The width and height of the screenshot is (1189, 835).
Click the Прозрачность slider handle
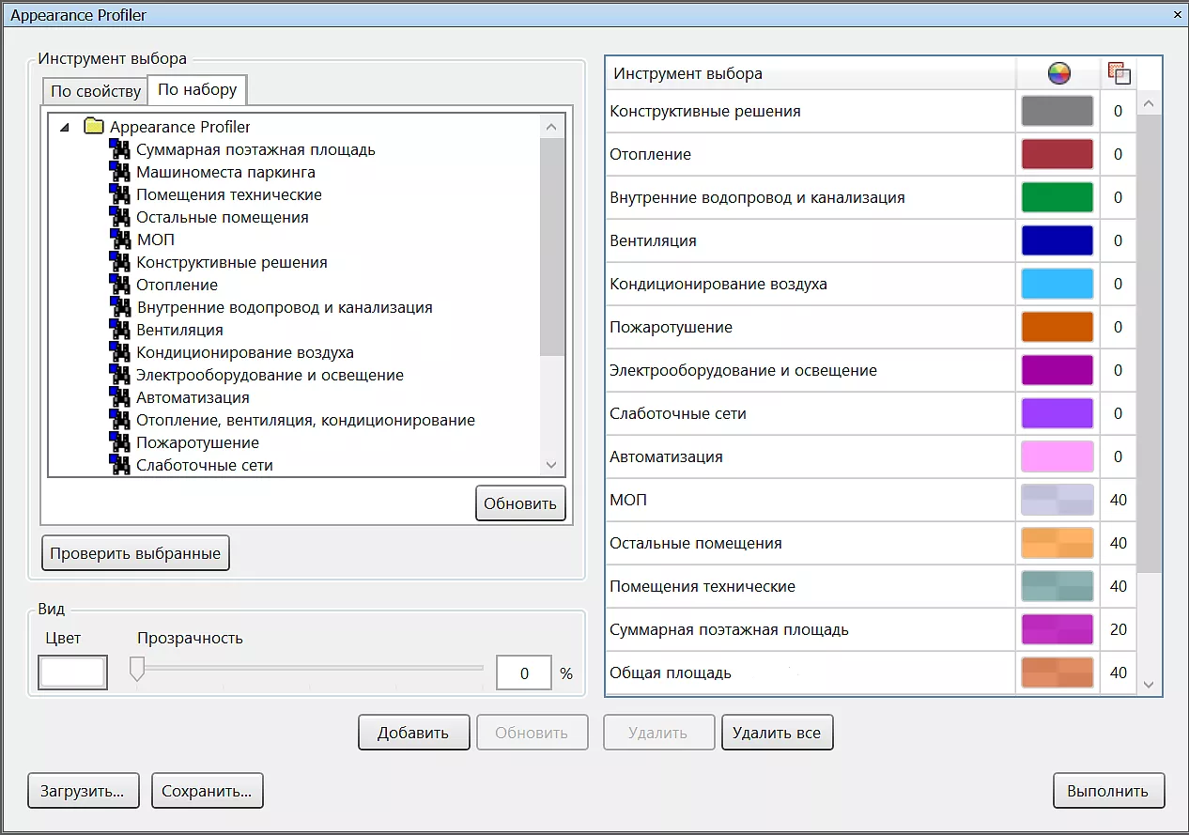[x=137, y=669]
